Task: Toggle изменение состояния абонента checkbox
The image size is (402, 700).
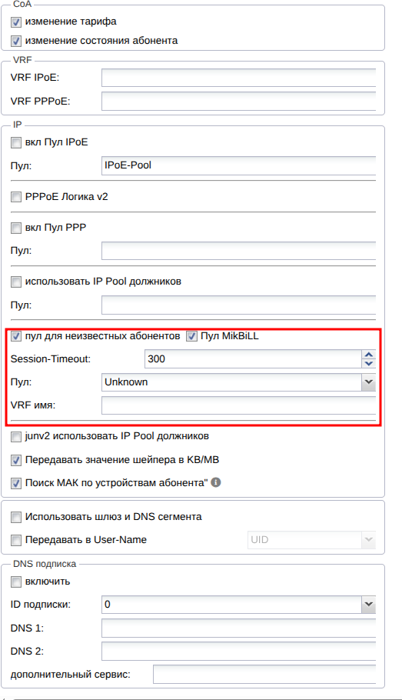Action: pyautogui.click(x=16, y=41)
